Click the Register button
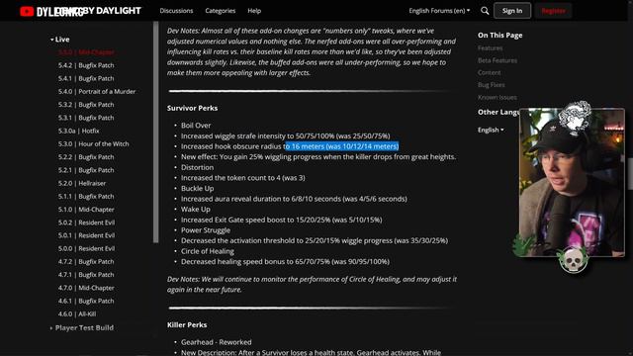This screenshot has width=633, height=356. click(553, 11)
